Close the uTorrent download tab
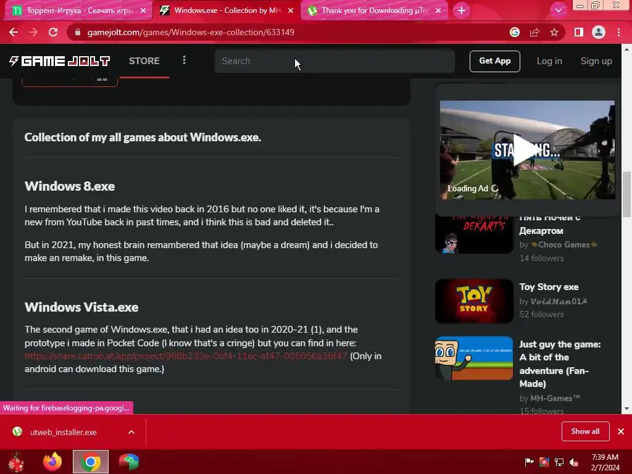 [438, 10]
